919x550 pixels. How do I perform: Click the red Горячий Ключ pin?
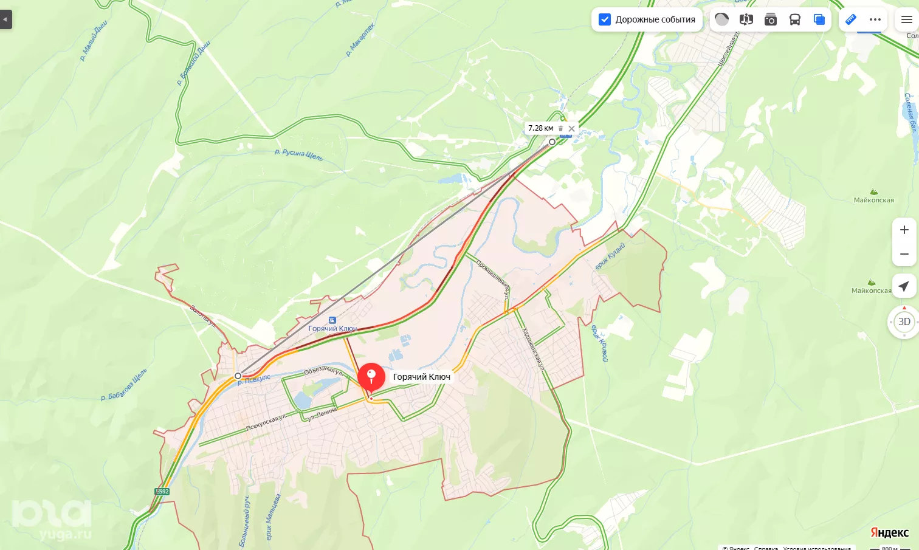tap(371, 377)
